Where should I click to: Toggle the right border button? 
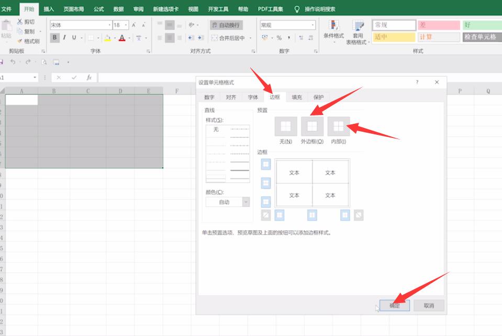(x=345, y=215)
